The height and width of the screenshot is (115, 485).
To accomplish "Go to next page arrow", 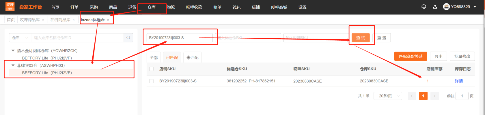I will (434, 96).
